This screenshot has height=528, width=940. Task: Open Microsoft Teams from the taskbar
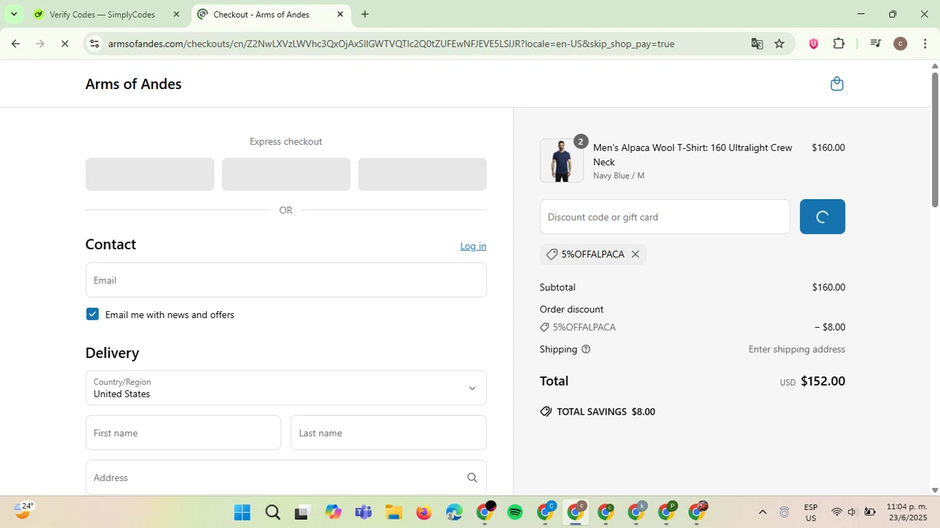(363, 512)
